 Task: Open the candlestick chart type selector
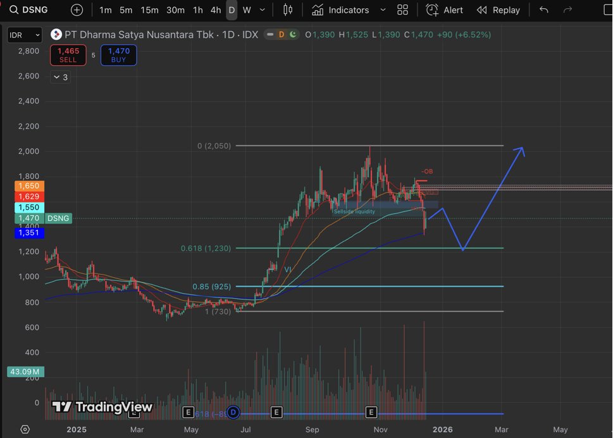288,9
